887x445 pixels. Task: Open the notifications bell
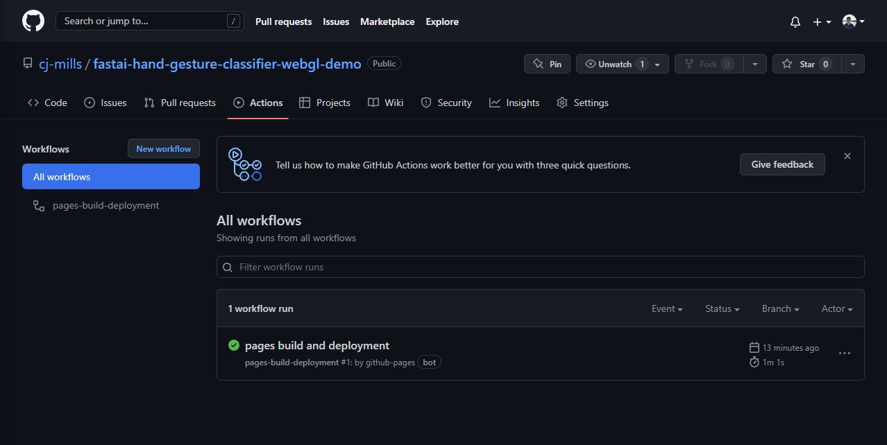click(795, 21)
